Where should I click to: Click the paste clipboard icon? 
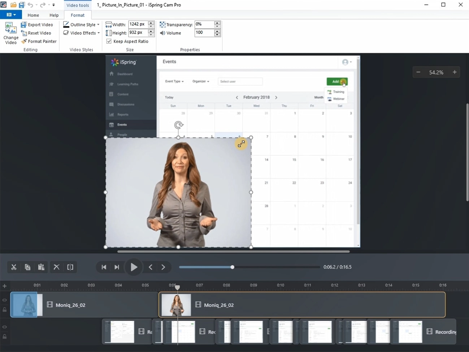[41, 267]
